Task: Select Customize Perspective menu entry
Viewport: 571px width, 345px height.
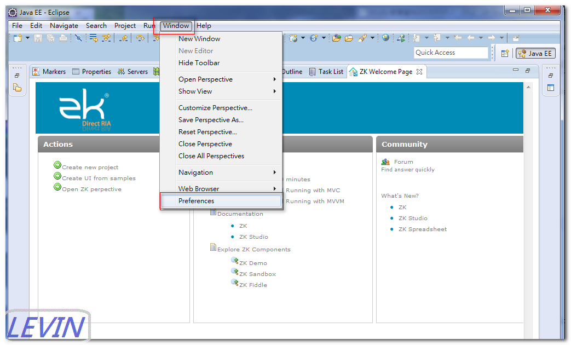Action: [x=221, y=107]
